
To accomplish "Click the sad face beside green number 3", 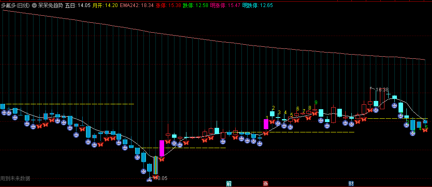I will (413, 133).
